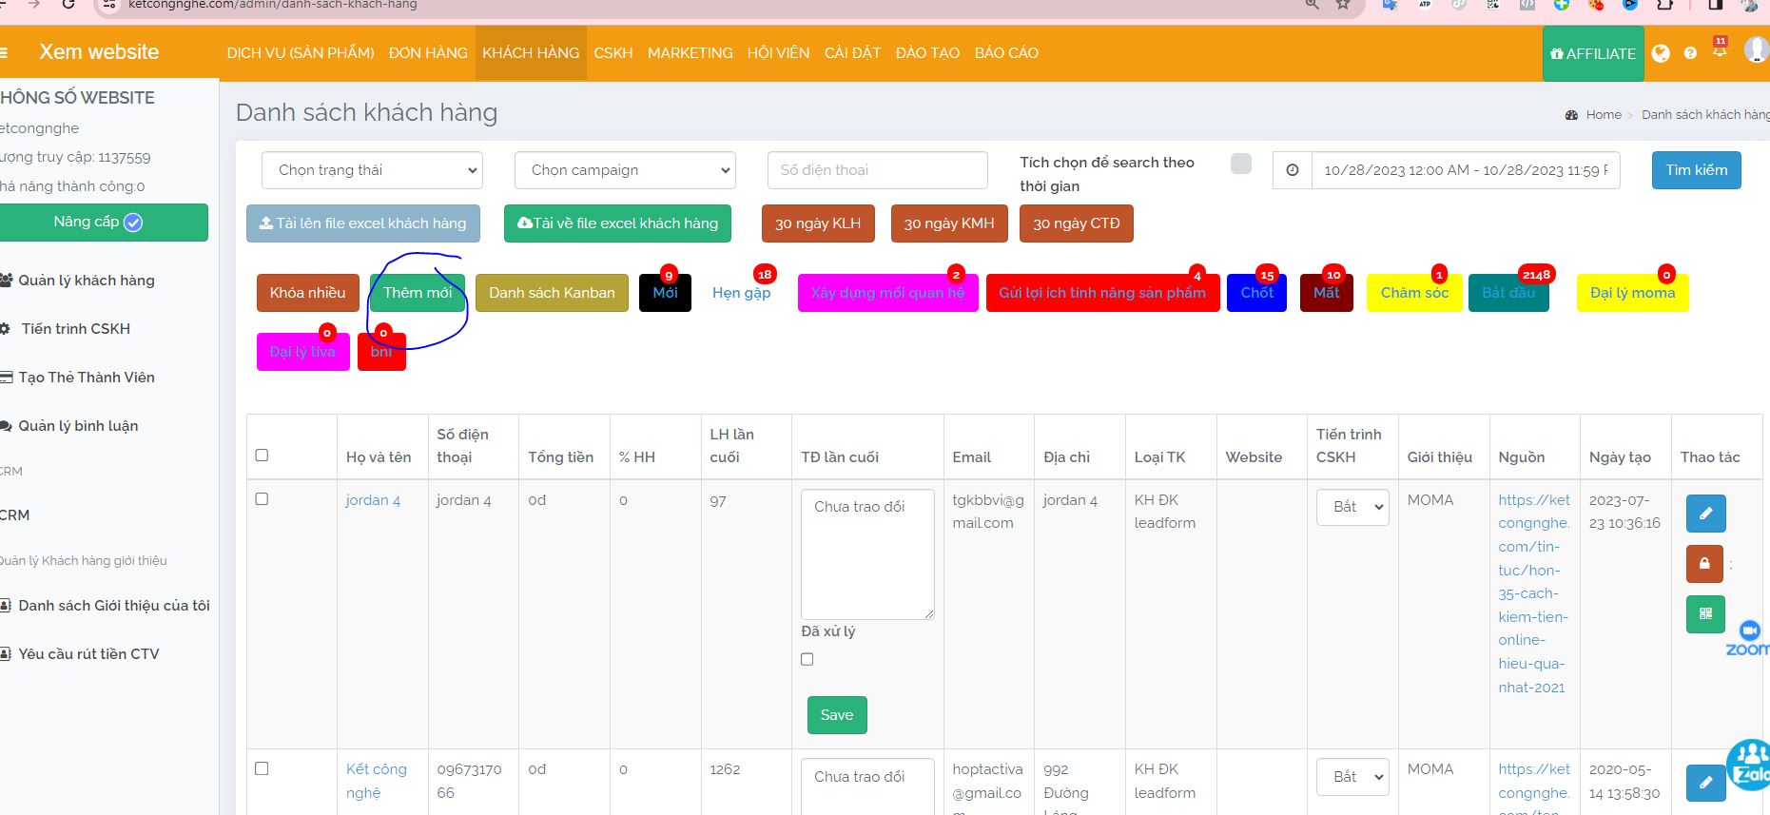The width and height of the screenshot is (1770, 815).
Task: Open the MARKETING menu
Action: 690,53
